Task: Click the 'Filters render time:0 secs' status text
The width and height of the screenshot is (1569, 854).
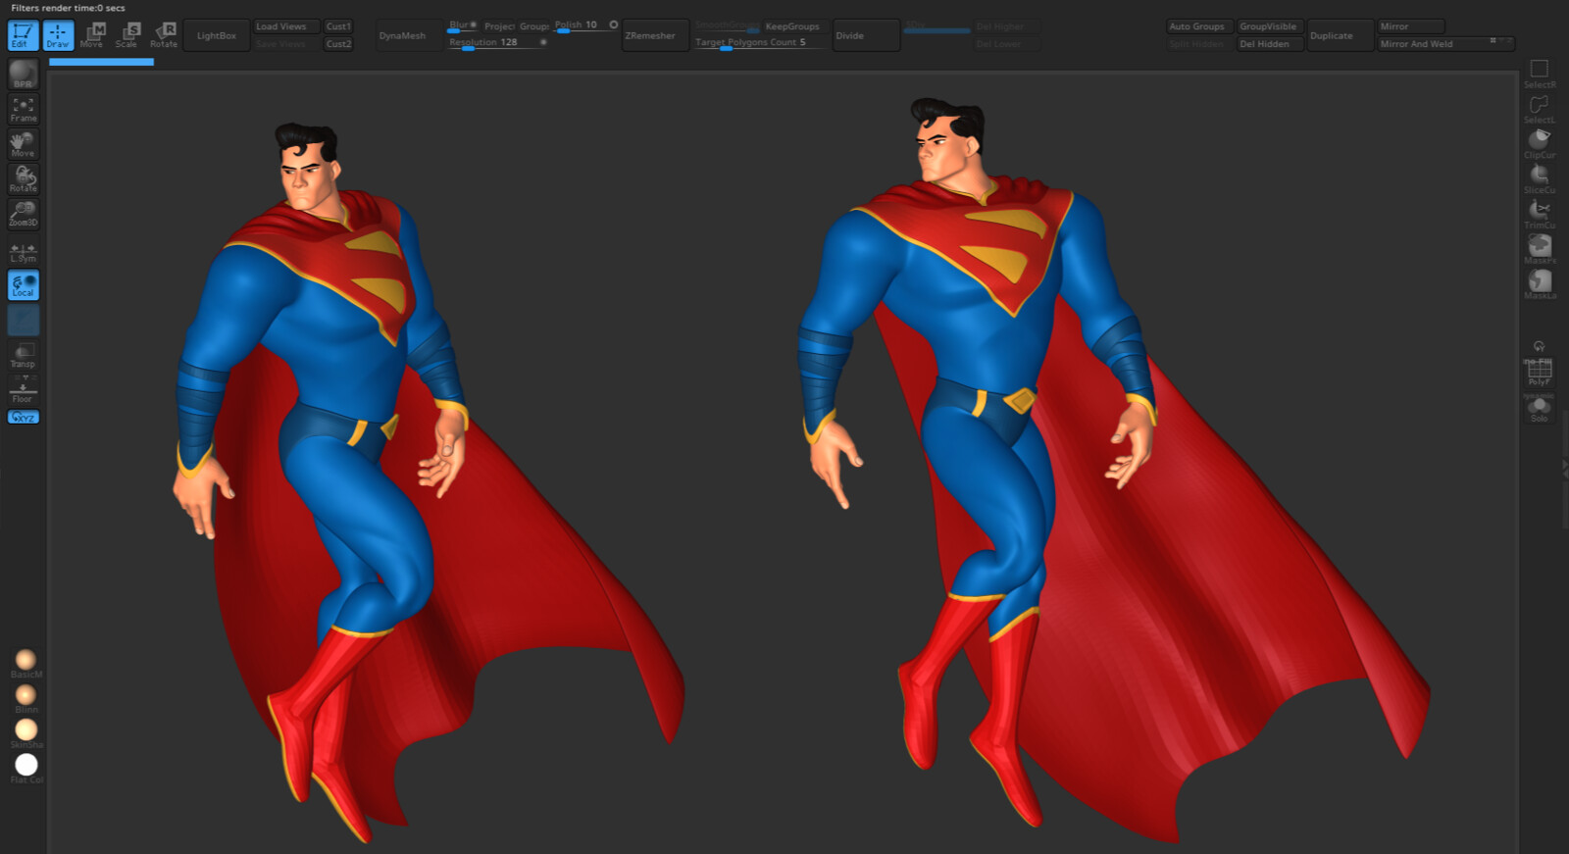Action: click(x=69, y=8)
